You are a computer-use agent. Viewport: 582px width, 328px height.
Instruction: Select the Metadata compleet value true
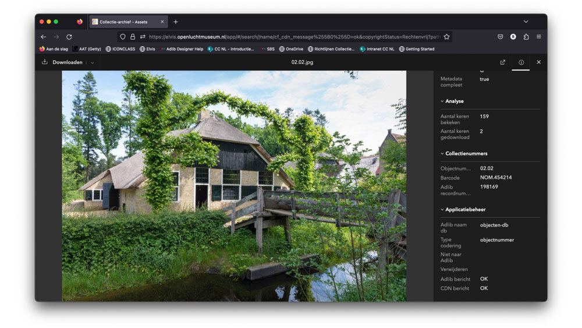(484, 79)
